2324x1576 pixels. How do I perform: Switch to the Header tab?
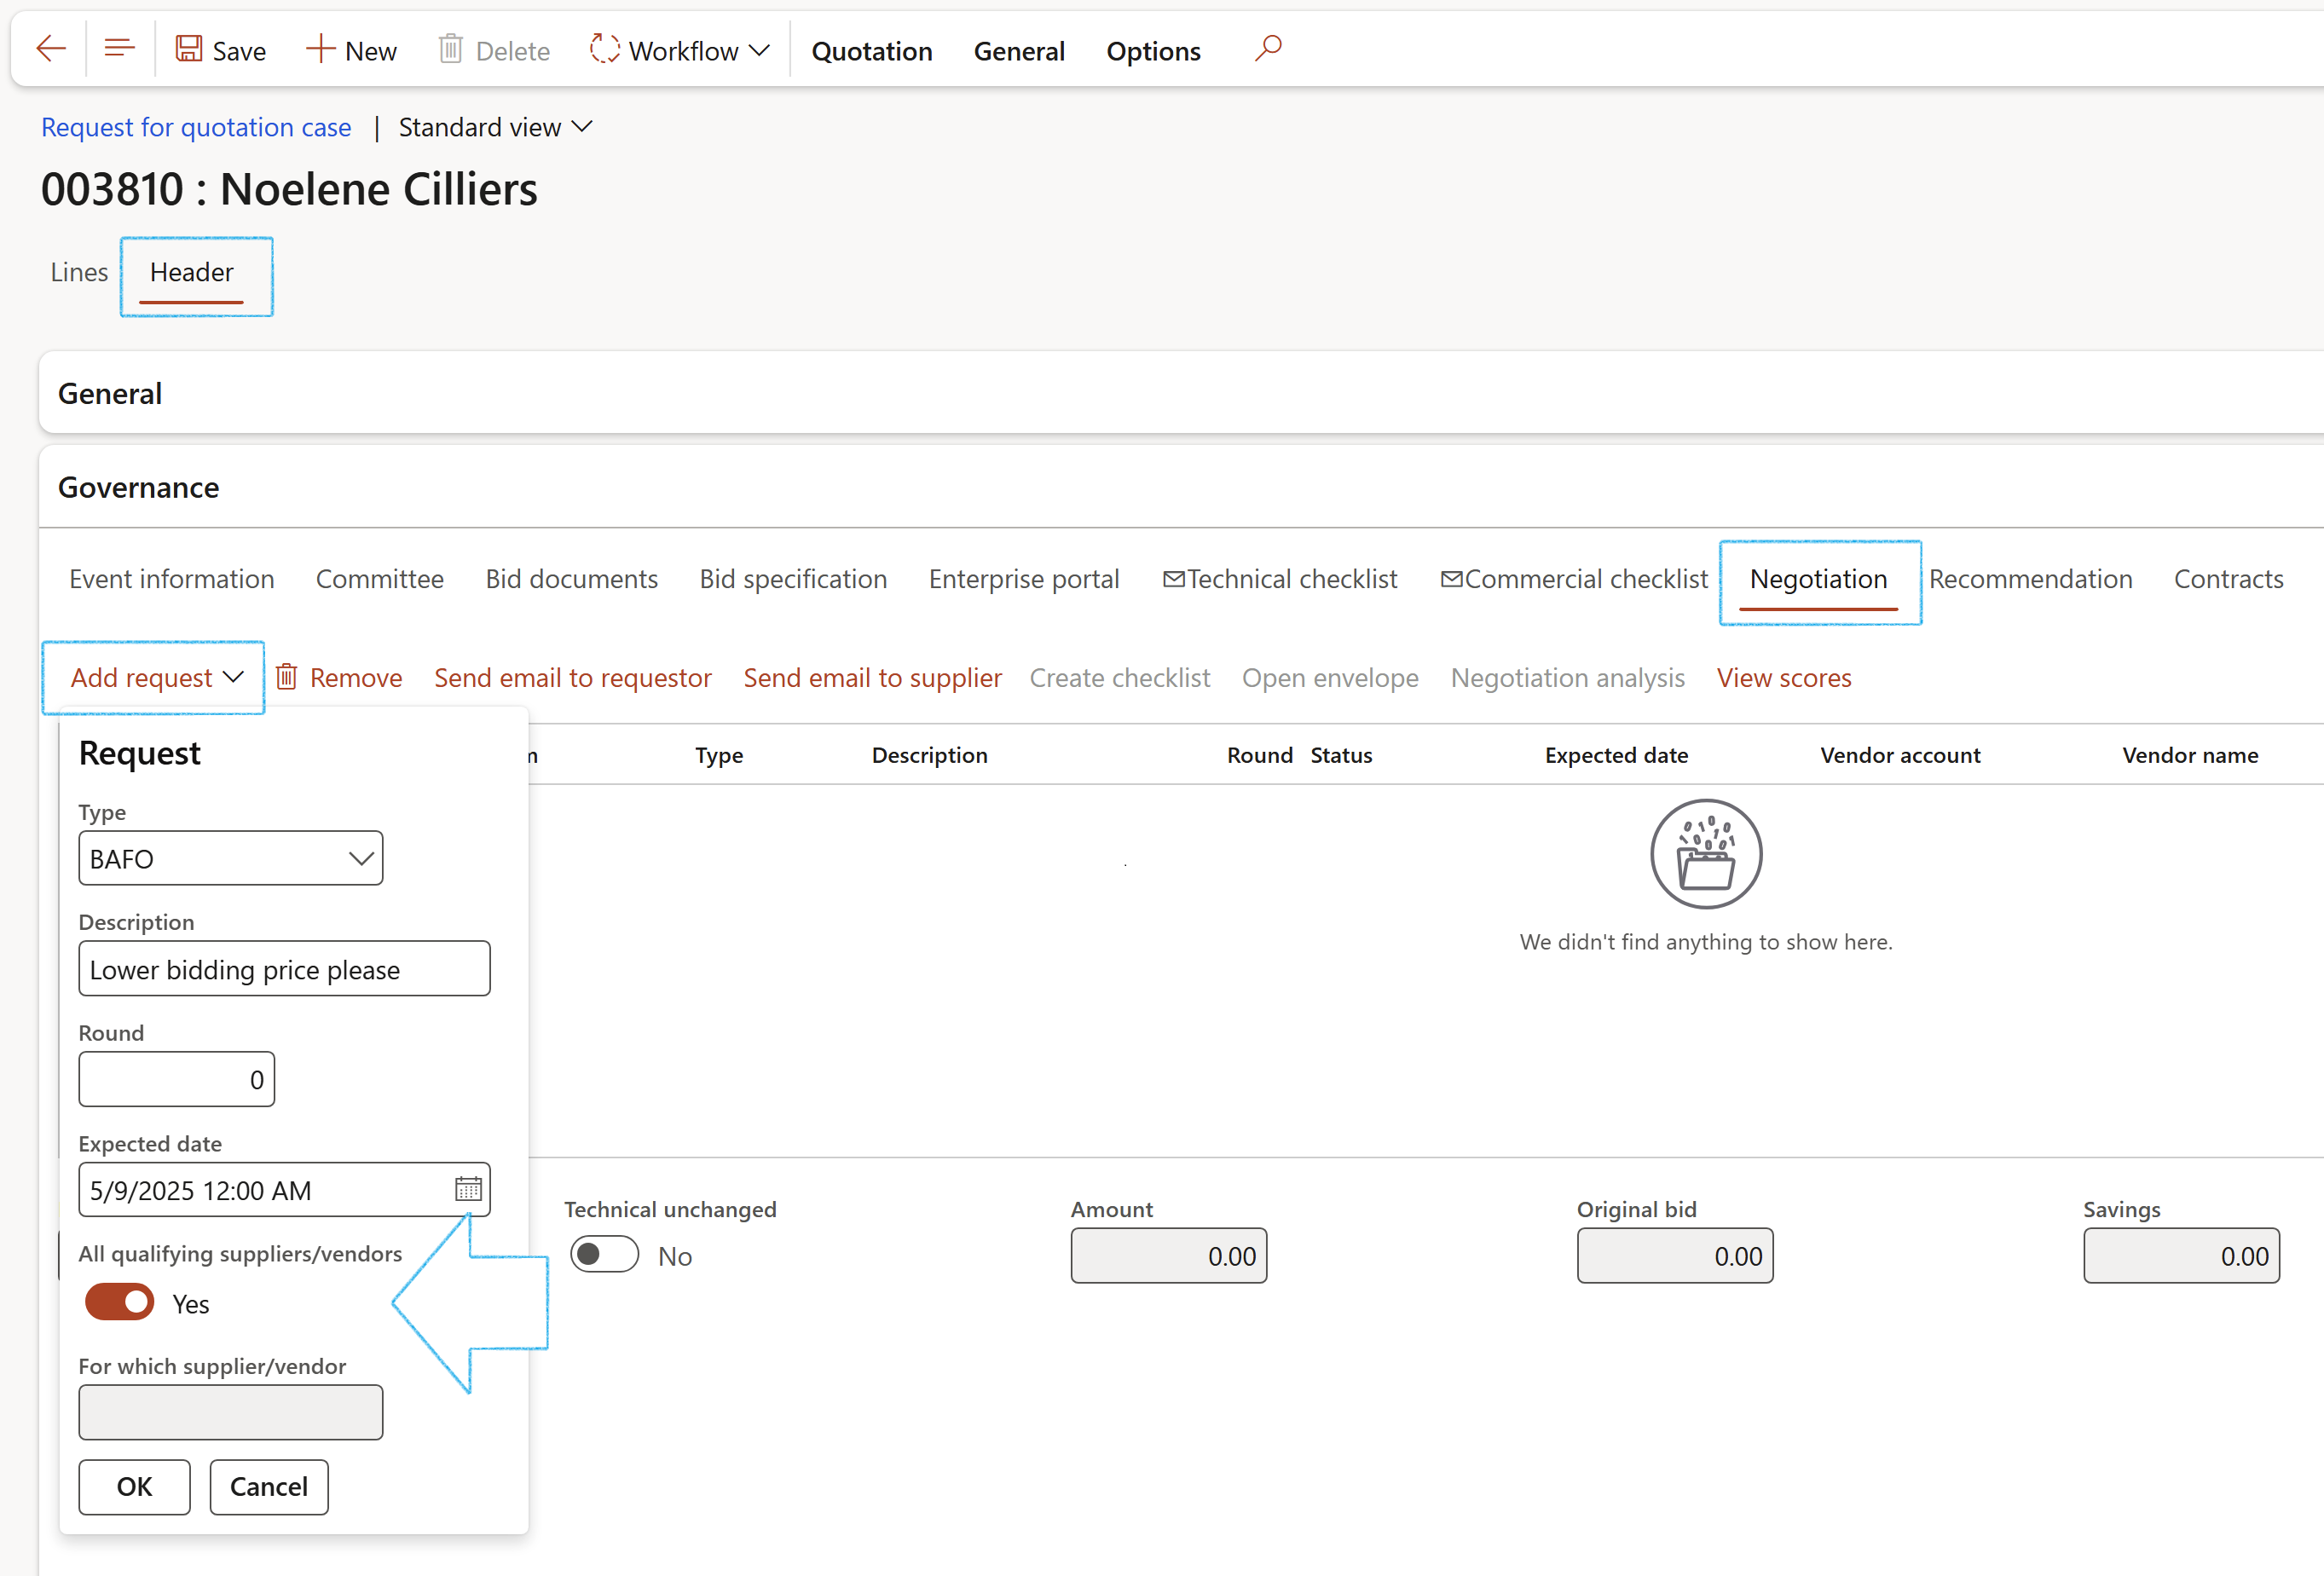point(192,272)
